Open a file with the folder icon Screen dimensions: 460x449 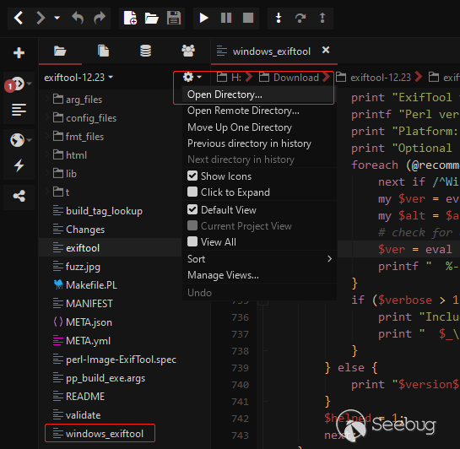coord(152,18)
